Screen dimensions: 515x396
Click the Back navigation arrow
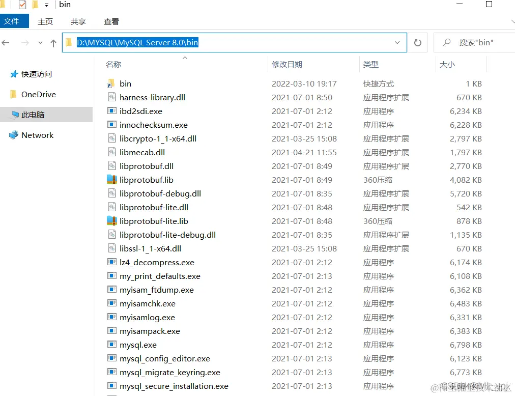6,43
